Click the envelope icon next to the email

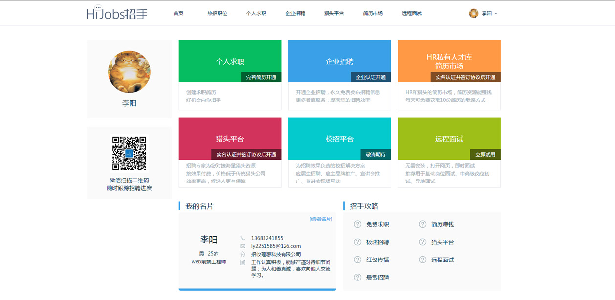pos(243,245)
